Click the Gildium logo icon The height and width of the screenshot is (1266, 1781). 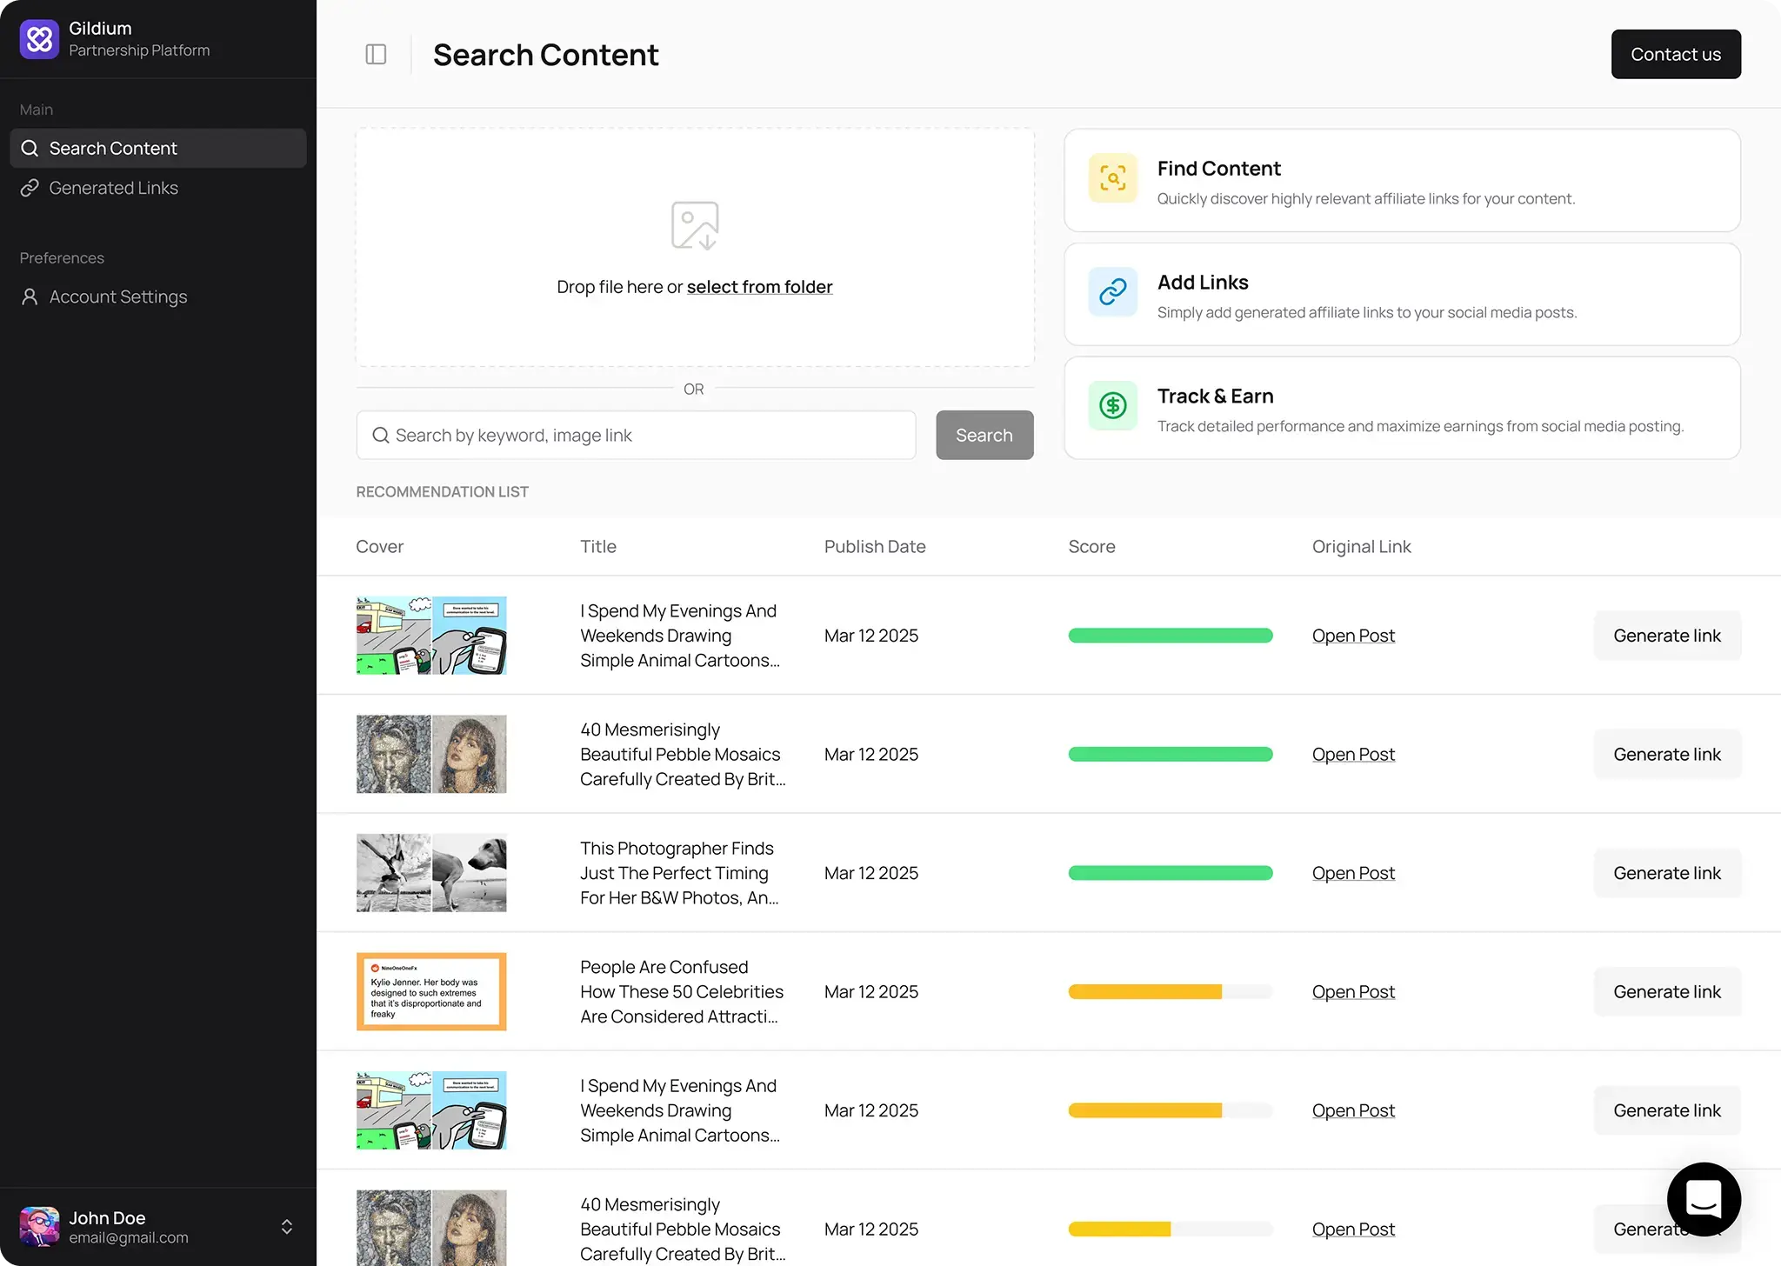pos(38,38)
